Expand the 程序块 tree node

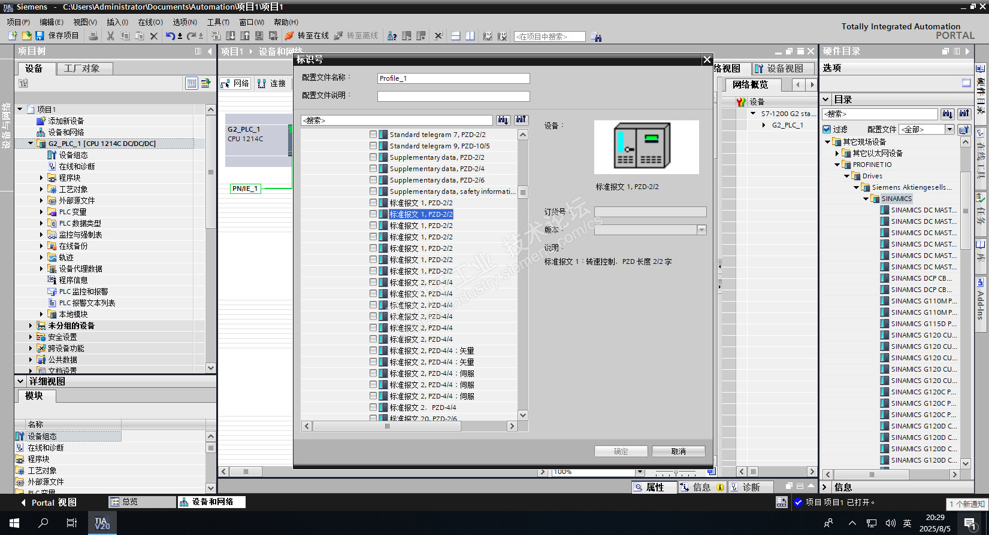coord(41,178)
